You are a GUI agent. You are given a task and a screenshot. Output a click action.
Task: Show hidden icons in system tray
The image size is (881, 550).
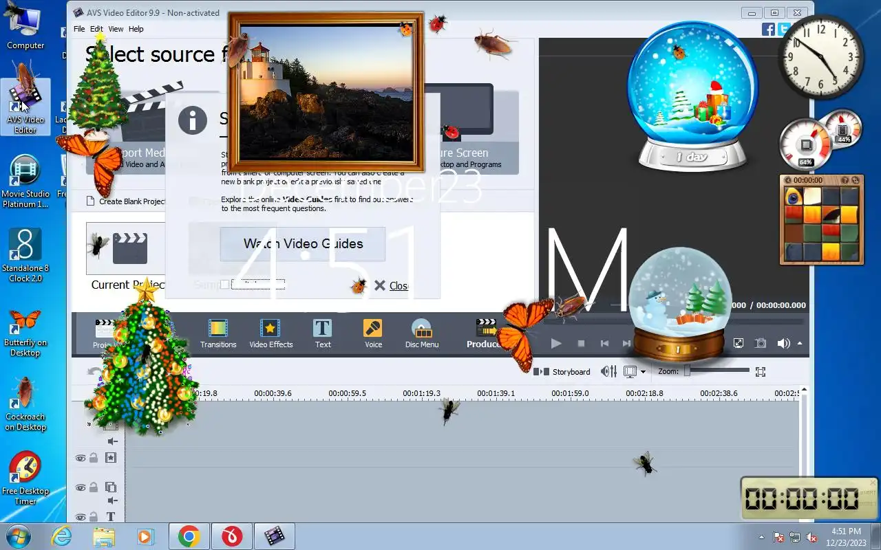click(761, 537)
